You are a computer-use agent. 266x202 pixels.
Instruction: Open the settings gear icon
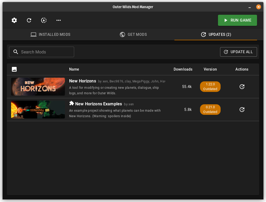tap(14, 20)
